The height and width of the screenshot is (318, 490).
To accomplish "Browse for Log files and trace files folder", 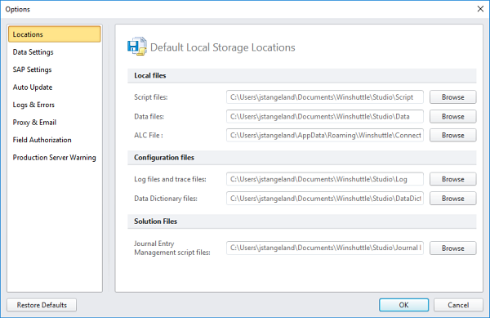I will (x=452, y=179).
